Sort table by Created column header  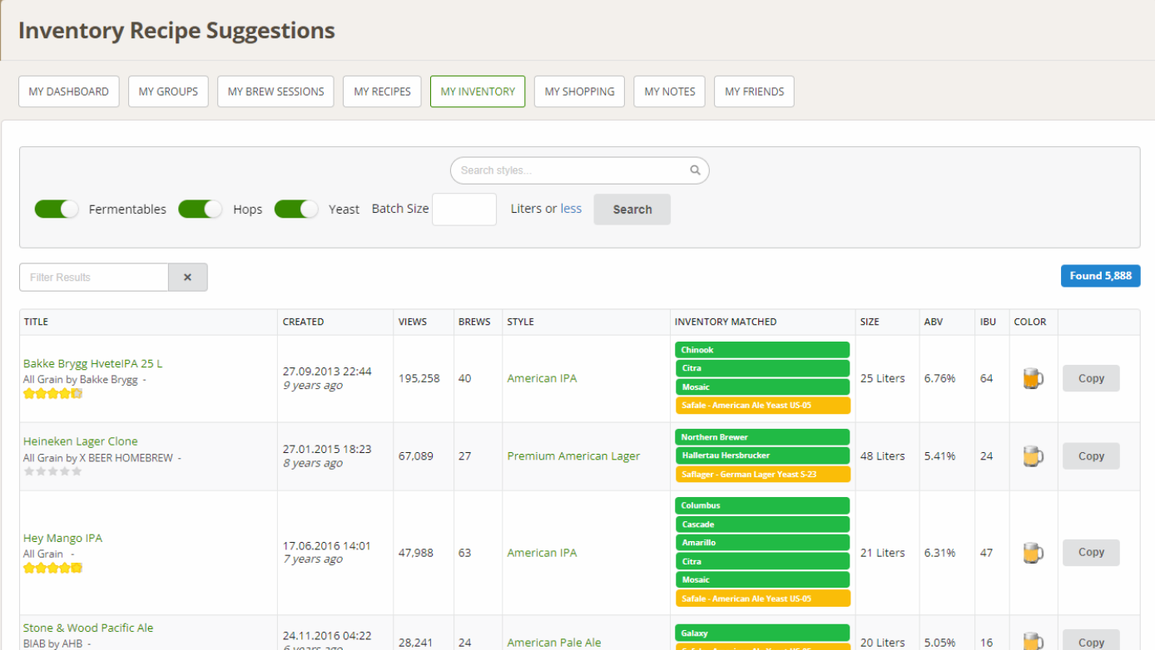coord(303,322)
